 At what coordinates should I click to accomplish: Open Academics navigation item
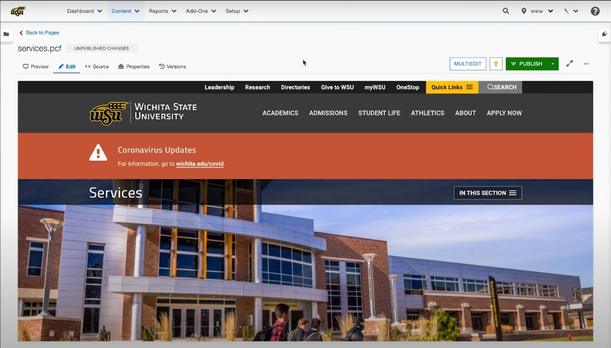coord(280,113)
